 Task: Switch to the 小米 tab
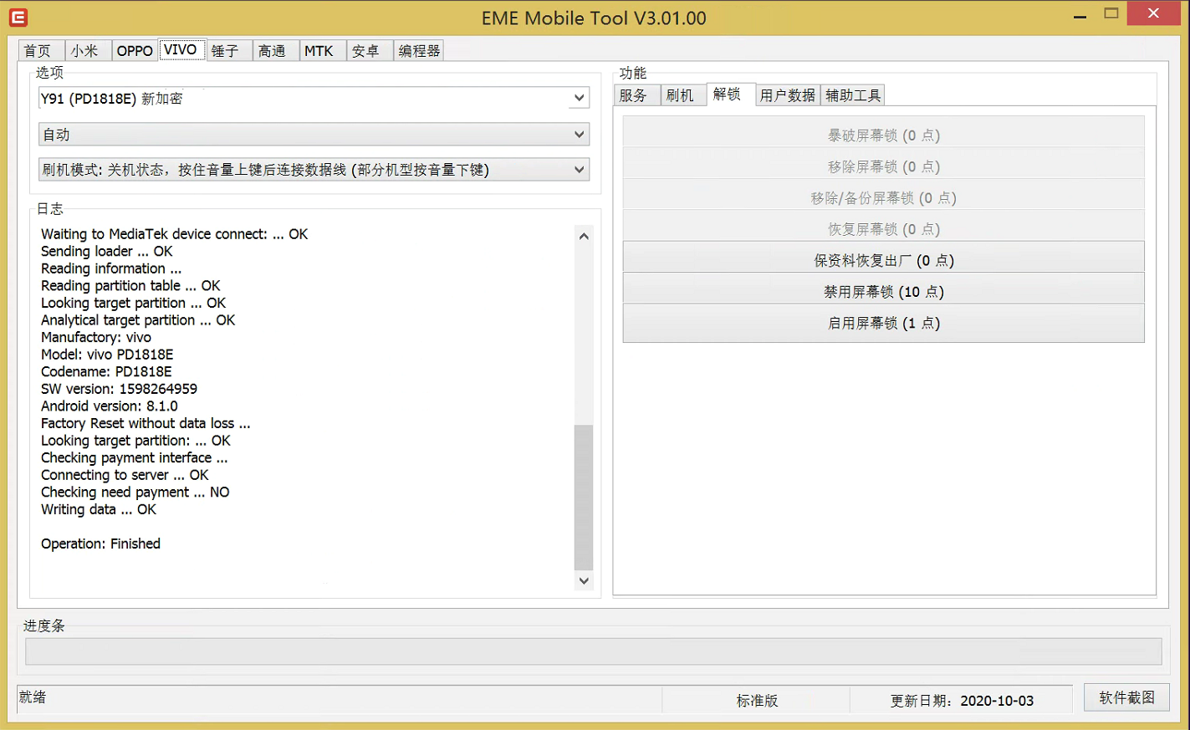(x=88, y=50)
